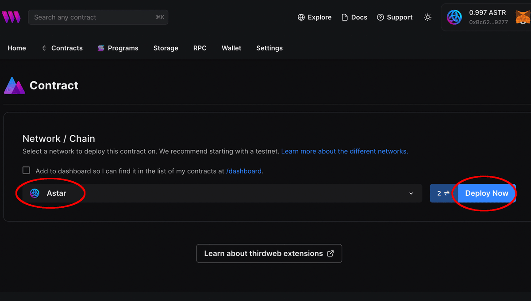Follow the /dashboard link
The image size is (531, 301).
click(x=244, y=171)
